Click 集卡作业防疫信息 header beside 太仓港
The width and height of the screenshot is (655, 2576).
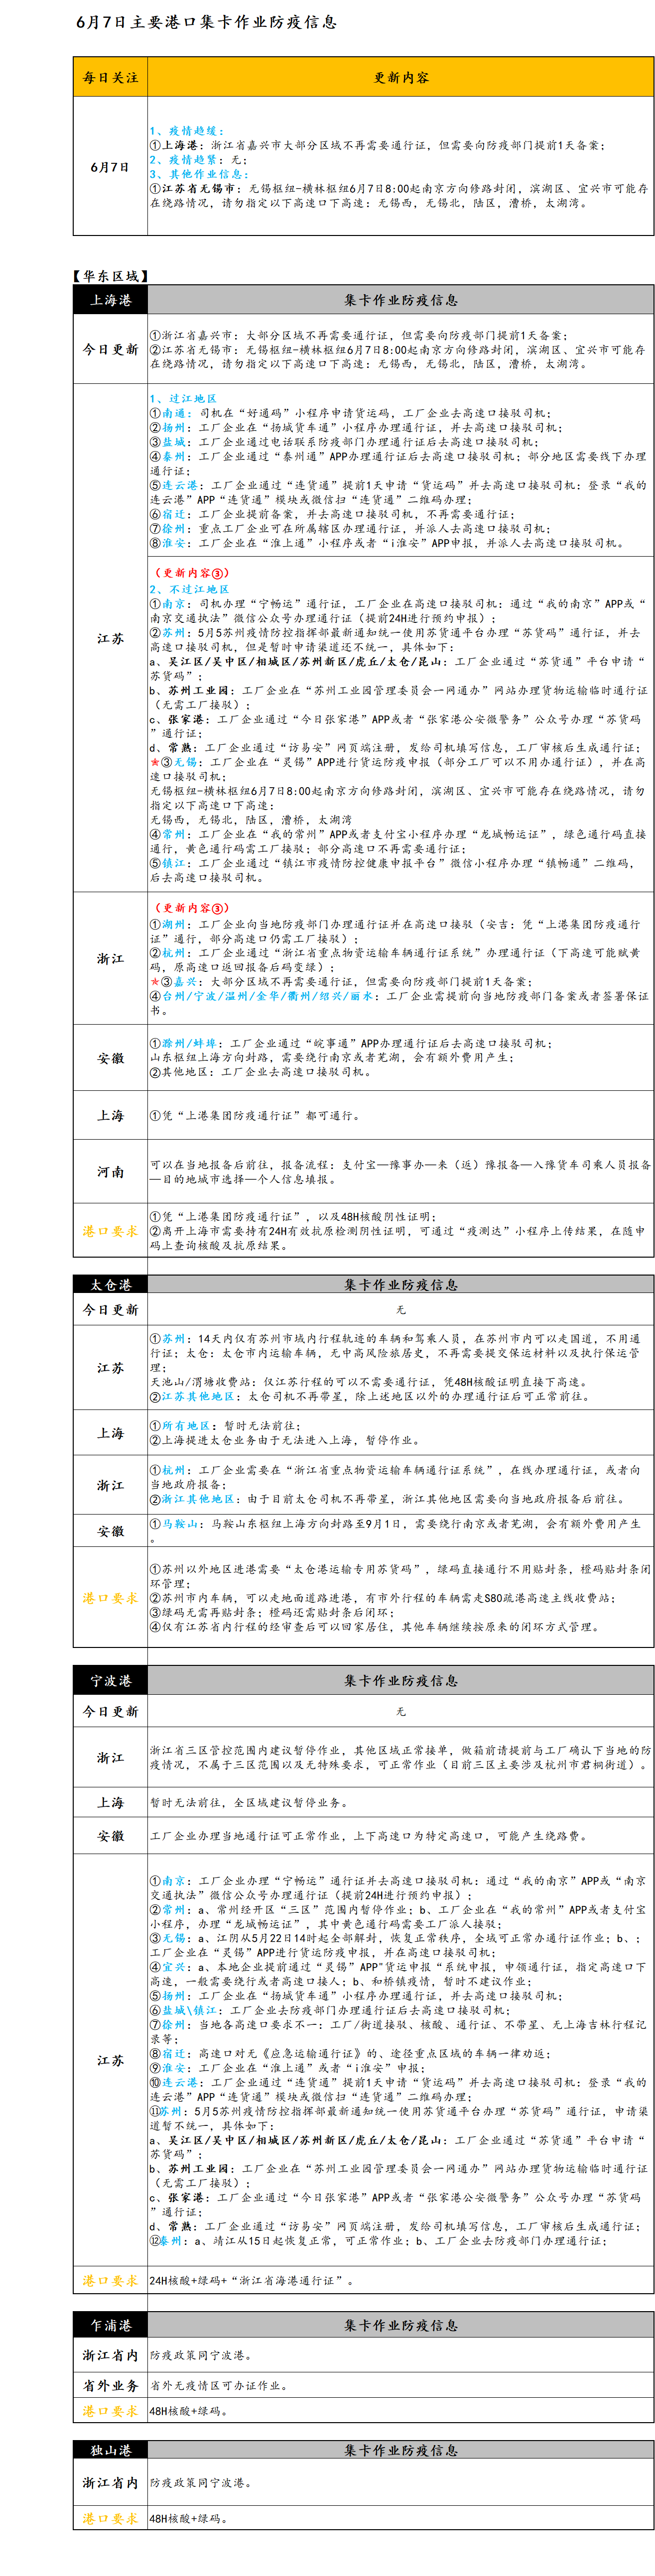click(401, 1285)
